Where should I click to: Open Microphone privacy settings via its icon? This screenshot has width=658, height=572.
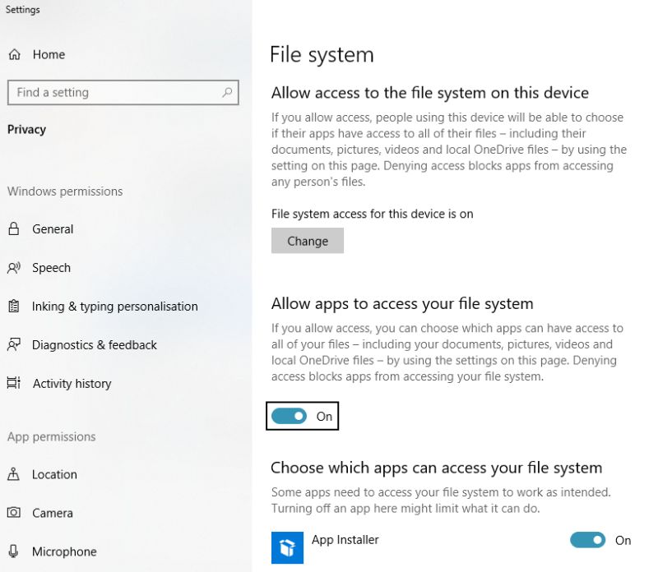14,551
